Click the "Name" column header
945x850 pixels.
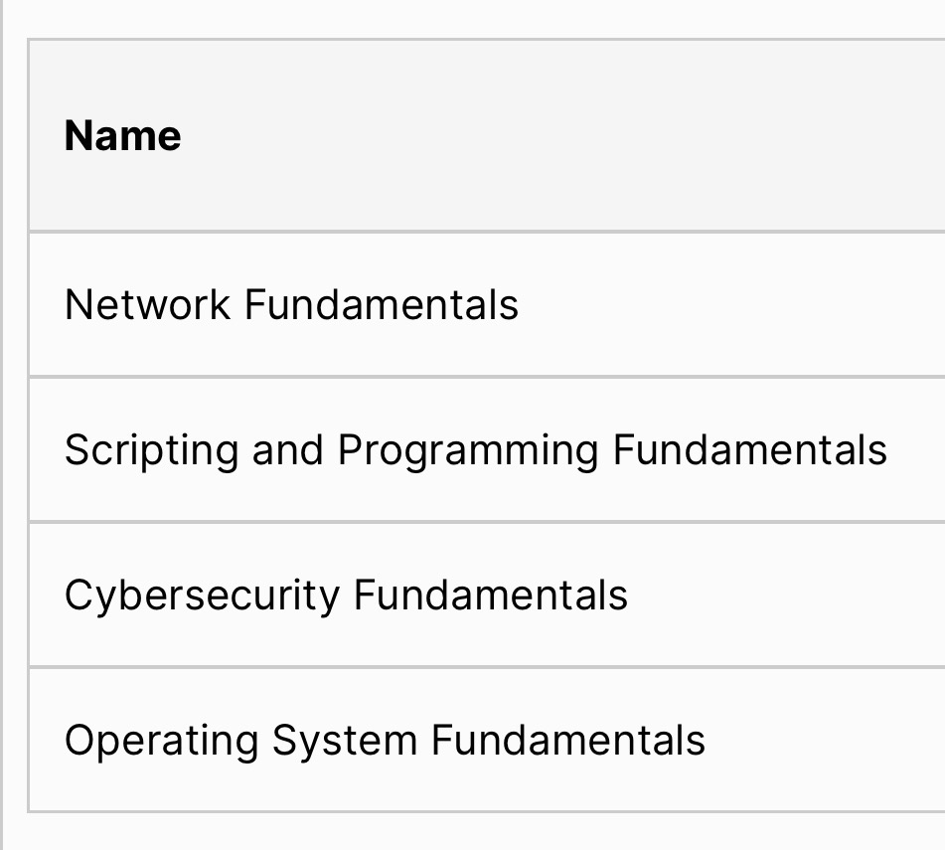coord(122,136)
